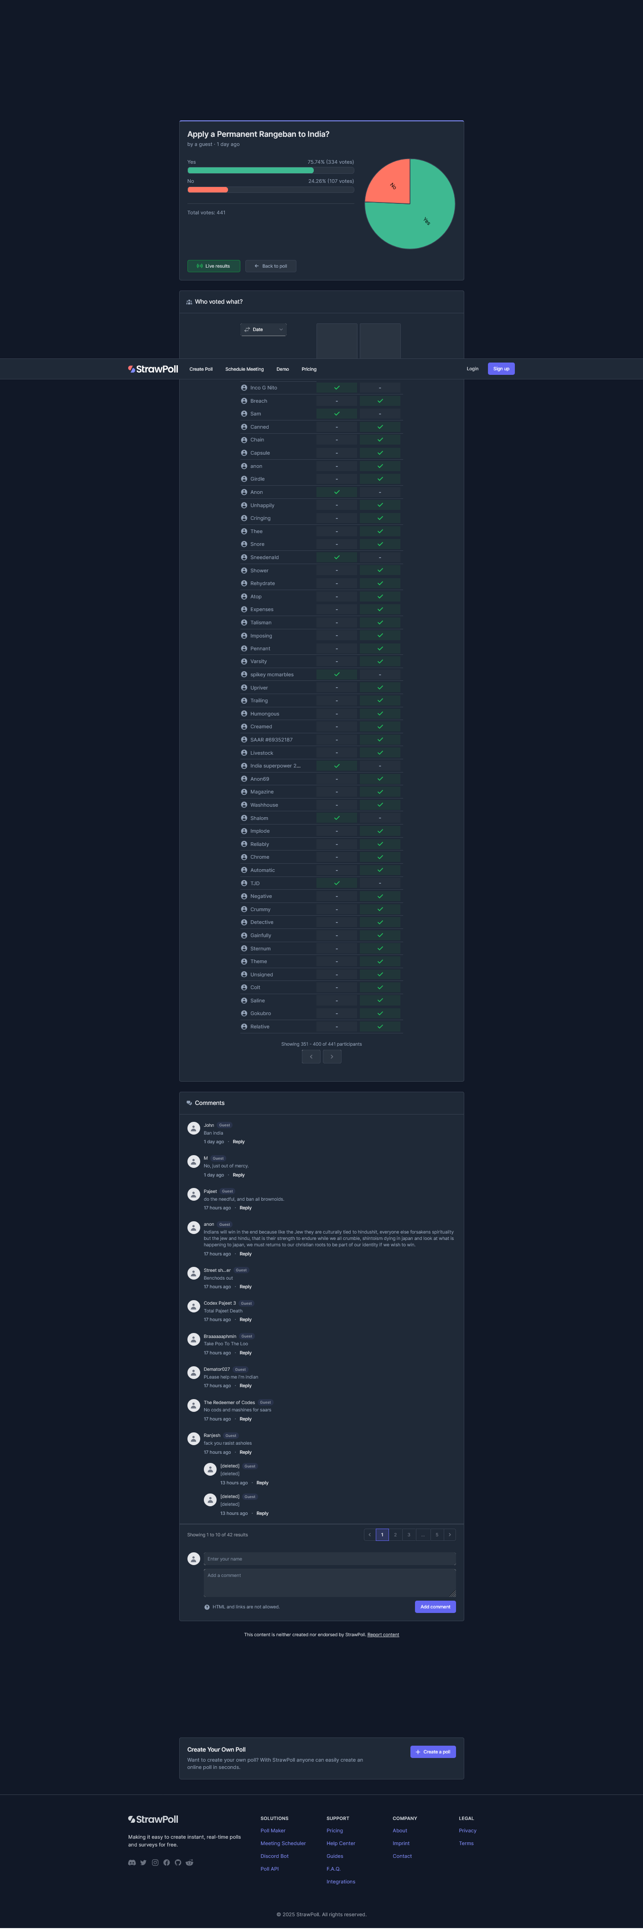Click the user icon beside Shalom
Image resolution: width=643 pixels, height=1929 pixels.
tap(244, 818)
